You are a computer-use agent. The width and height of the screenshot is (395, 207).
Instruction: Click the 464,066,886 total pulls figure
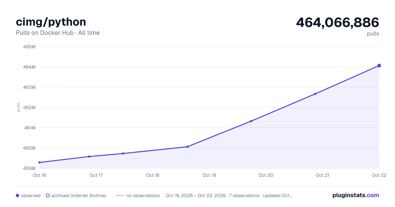338,22
